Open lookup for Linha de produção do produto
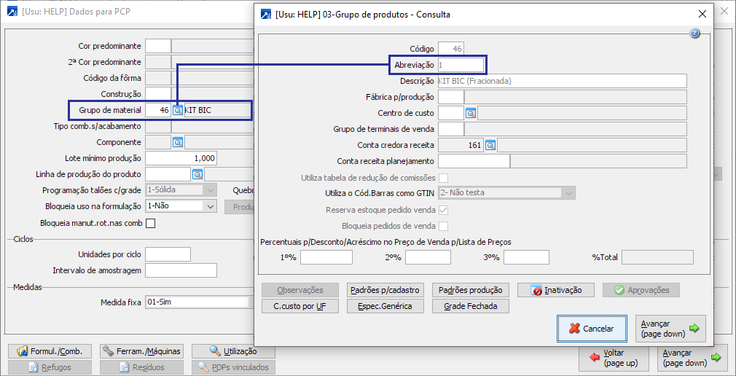Image resolution: width=736 pixels, height=376 pixels. click(x=197, y=174)
